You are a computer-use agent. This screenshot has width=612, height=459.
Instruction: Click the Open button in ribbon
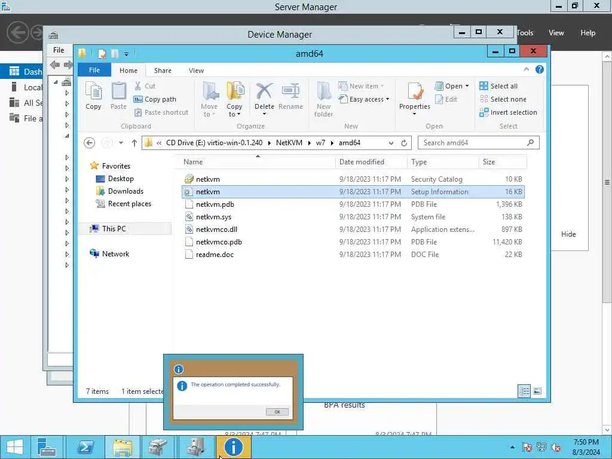pos(452,86)
